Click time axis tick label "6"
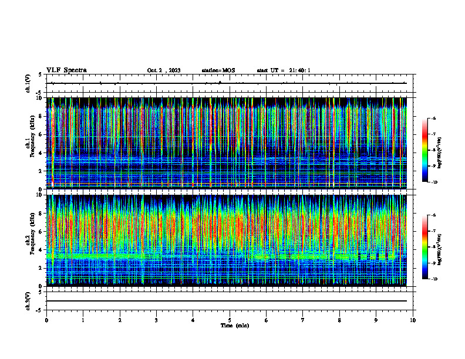 pos(267,320)
